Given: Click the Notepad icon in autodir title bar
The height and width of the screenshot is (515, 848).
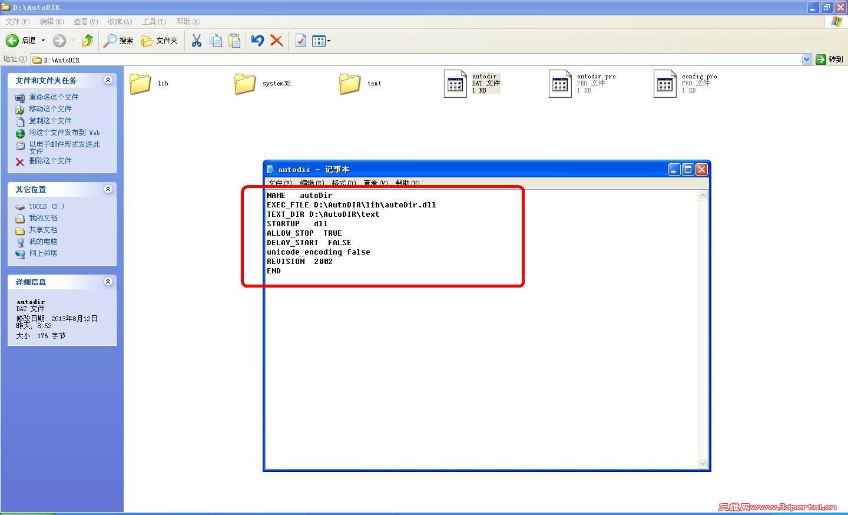Looking at the screenshot, I should coord(270,169).
